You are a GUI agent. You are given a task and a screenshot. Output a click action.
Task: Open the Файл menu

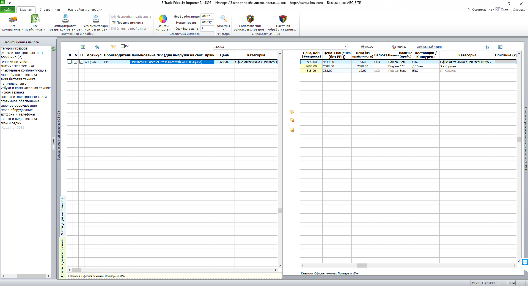click(x=8, y=10)
